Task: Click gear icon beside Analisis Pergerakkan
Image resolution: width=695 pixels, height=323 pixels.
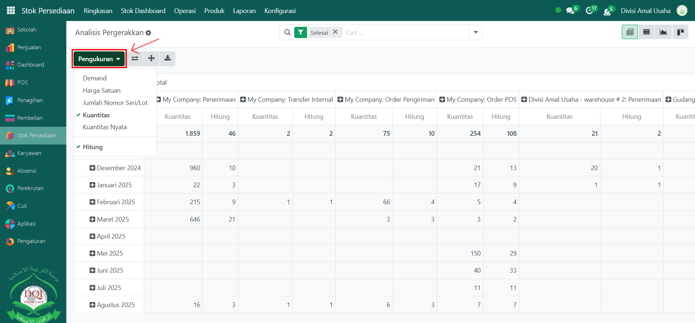Action: tap(148, 33)
